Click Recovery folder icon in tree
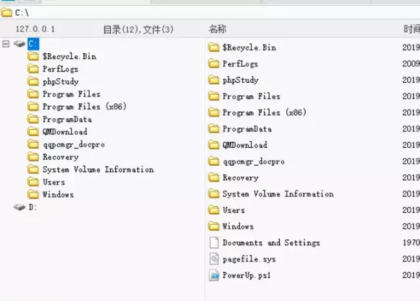 pyautogui.click(x=33, y=156)
